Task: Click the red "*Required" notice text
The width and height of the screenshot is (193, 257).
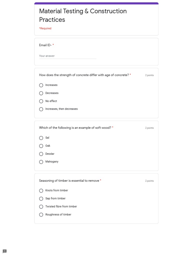Action: (45, 28)
